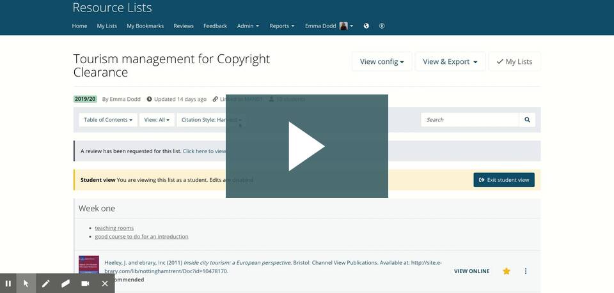Screen dimensions: 614x293
Task: Open the View & Export dropdown
Action: (x=450, y=62)
